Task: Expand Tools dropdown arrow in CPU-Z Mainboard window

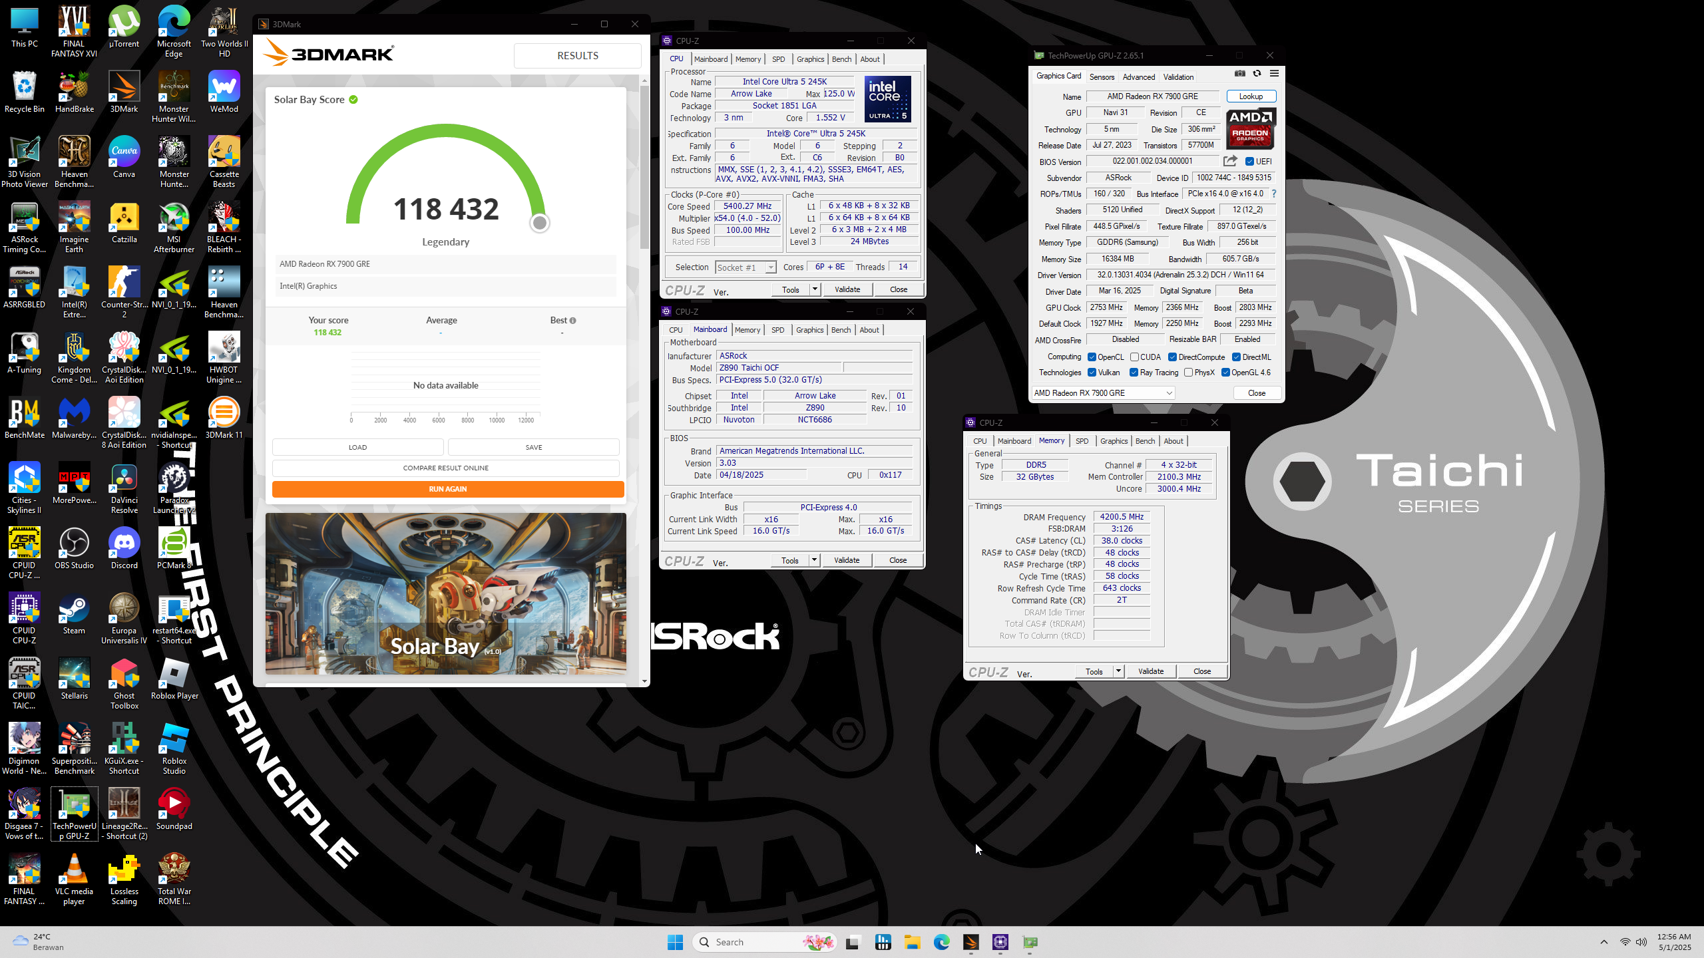Action: [814, 560]
